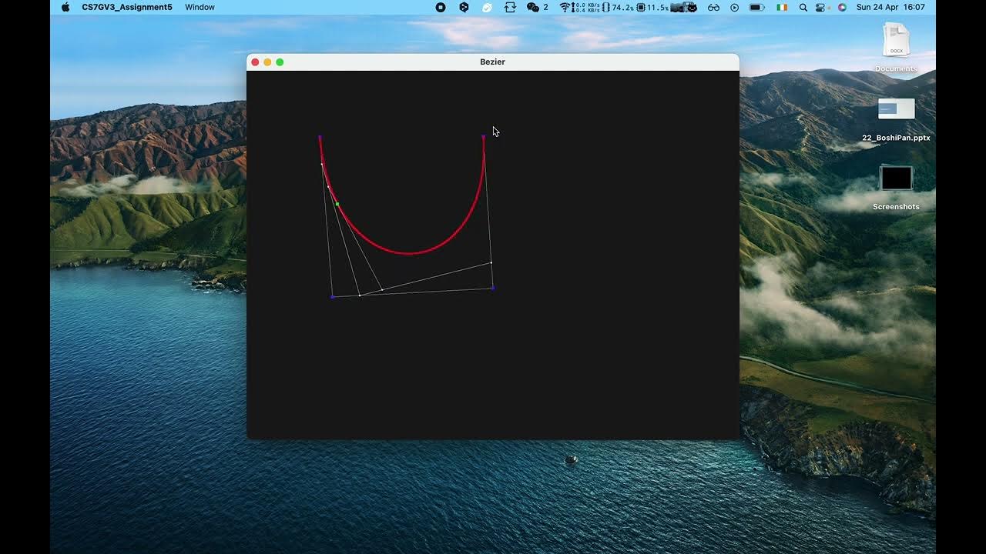Screen dimensions: 986x554
Task: Click the glasses icon in menu bar
Action: 713,7
